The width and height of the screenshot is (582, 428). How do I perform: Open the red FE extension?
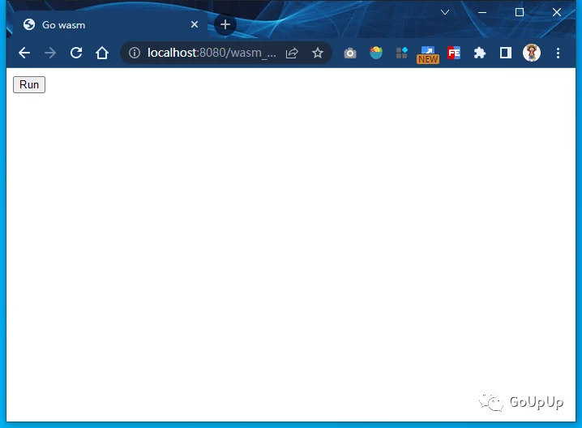454,53
